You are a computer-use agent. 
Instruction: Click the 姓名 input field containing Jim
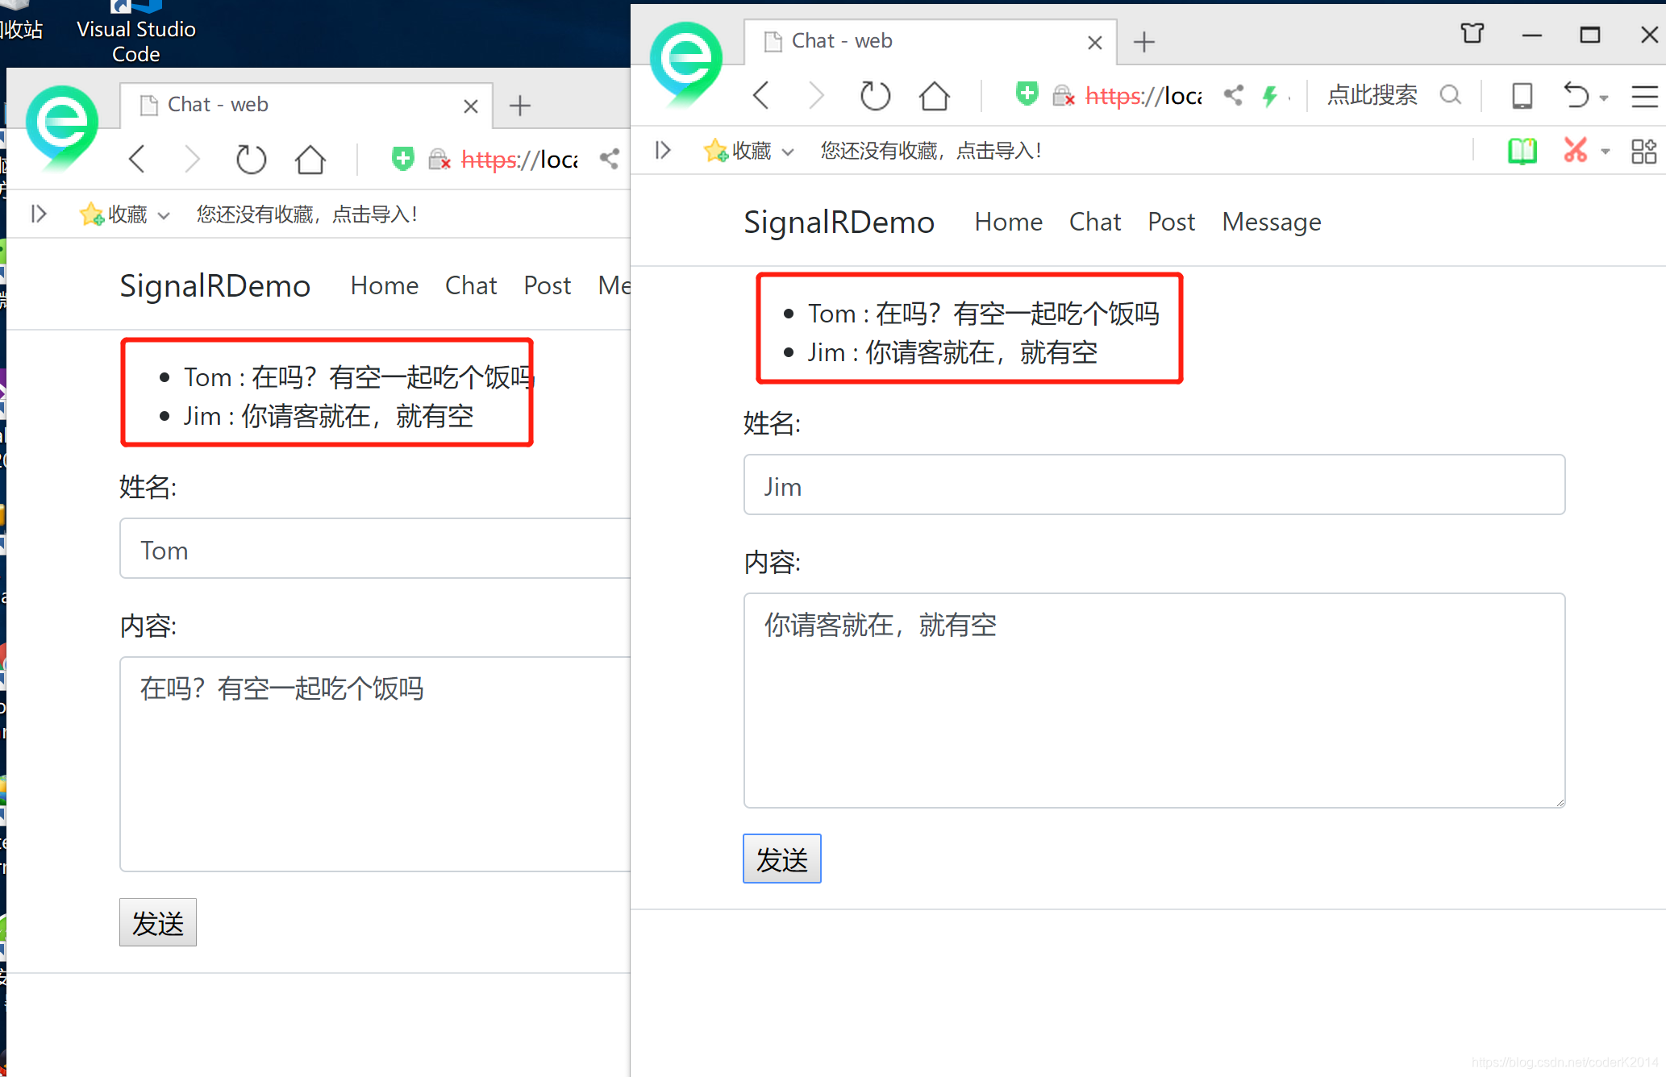pyautogui.click(x=1153, y=485)
